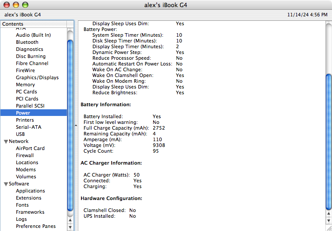Click detail pane scrollbar down arrow
Viewport: 332px width, 231px height.
coord(328,221)
